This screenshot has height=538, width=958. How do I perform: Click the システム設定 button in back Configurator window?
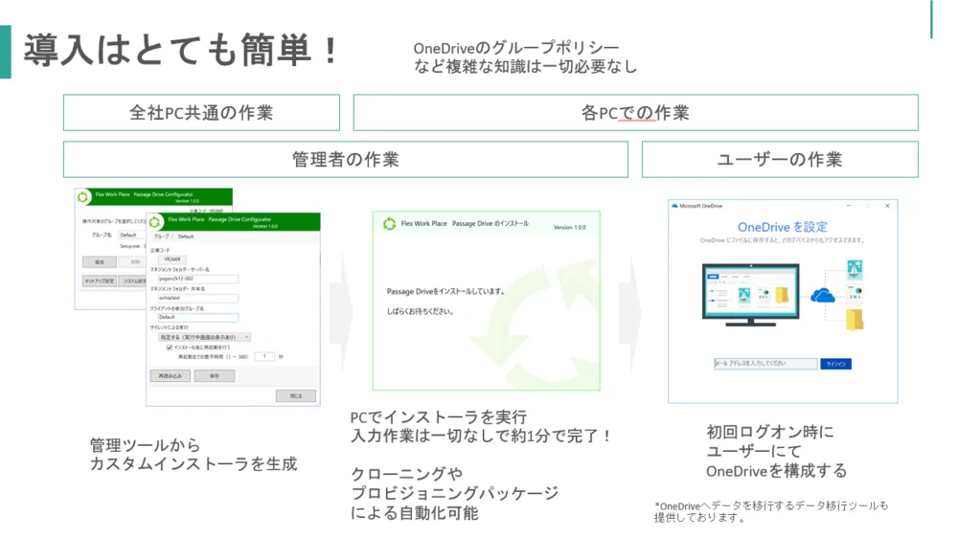132,280
